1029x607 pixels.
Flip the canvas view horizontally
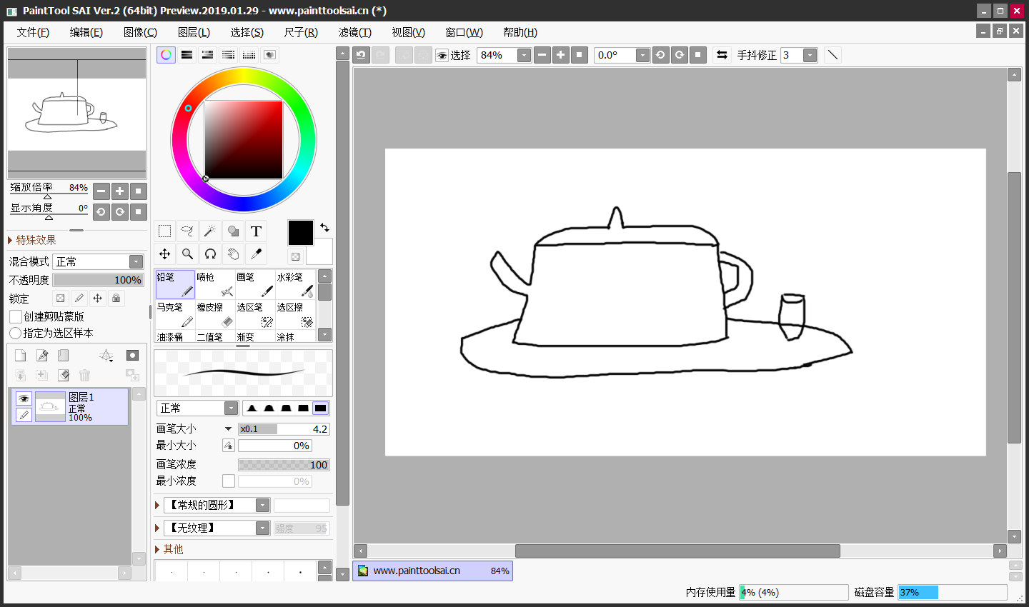(x=722, y=55)
